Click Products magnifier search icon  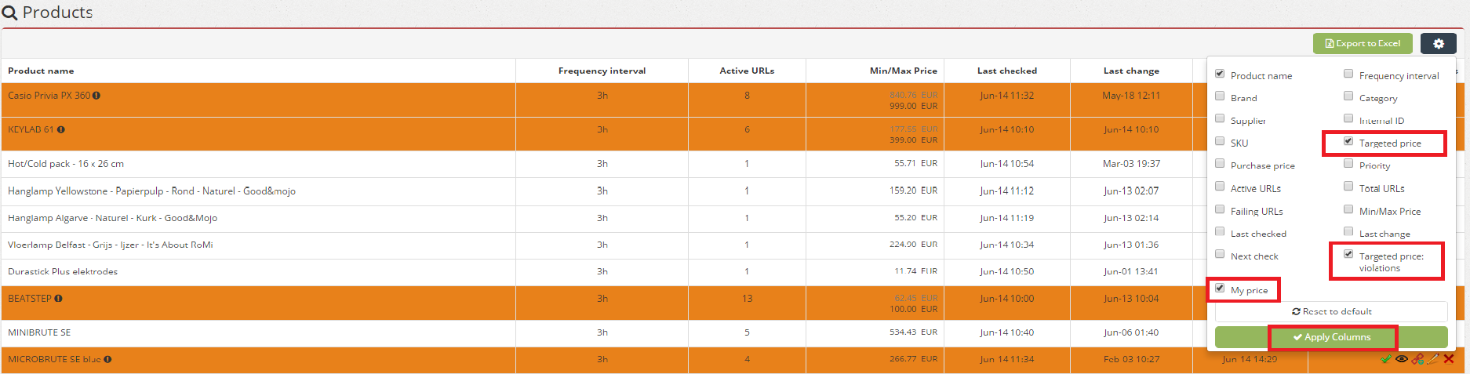tap(9, 13)
